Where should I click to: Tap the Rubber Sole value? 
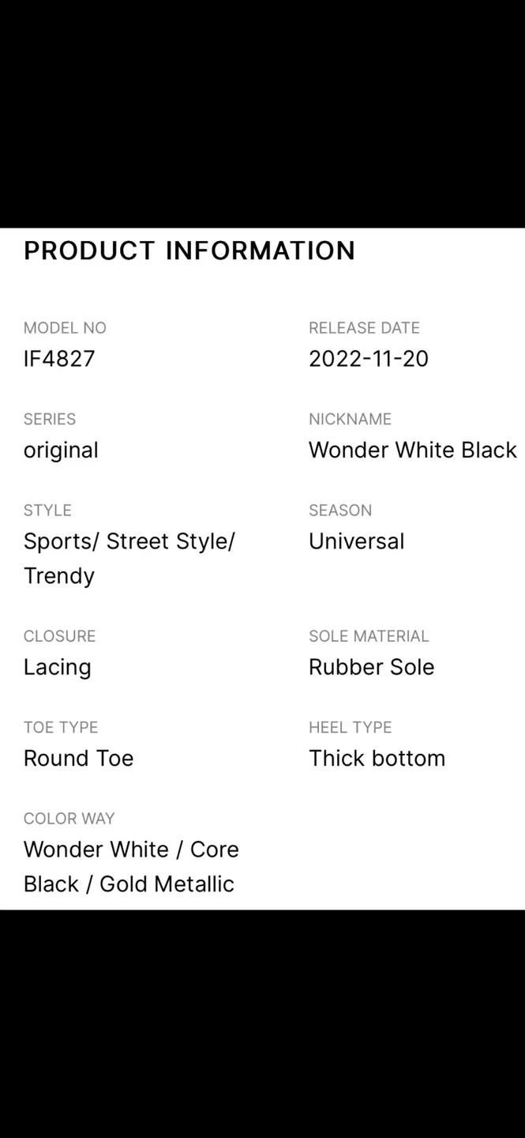click(372, 667)
